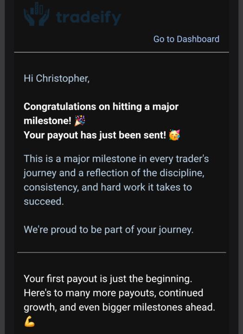Click Your payout has just been sent text
Image resolution: width=243 pixels, height=334 pixels.
point(95,135)
